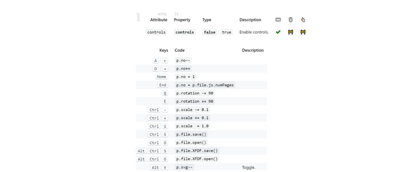Click the 'D' key cap
The height and width of the screenshot is (172, 415).
pos(155,69)
